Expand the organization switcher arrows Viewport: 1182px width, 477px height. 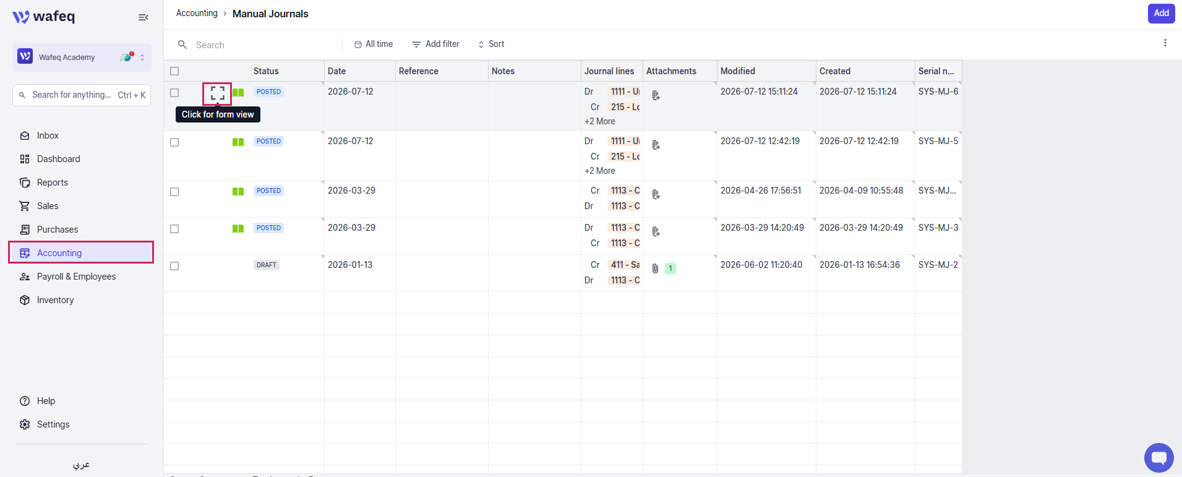[142, 58]
